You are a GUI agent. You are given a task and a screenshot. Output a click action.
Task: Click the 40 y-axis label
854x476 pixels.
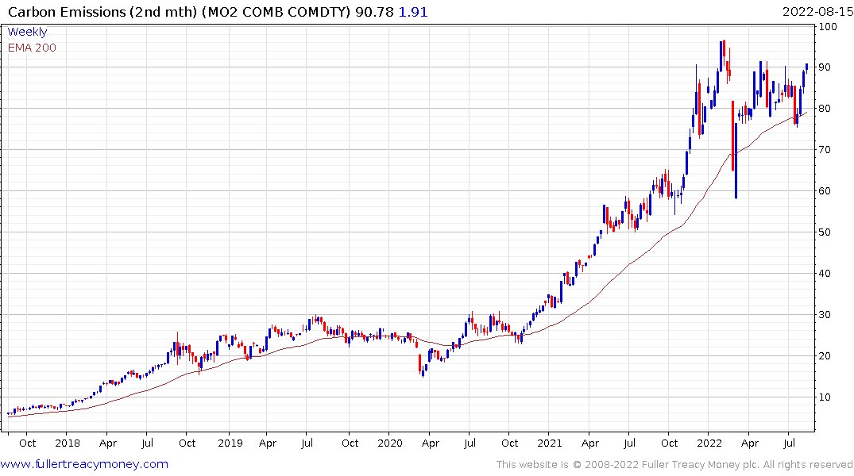[x=825, y=274]
